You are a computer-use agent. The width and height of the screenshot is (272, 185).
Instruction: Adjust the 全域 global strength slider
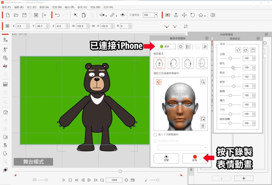(x=230, y=58)
